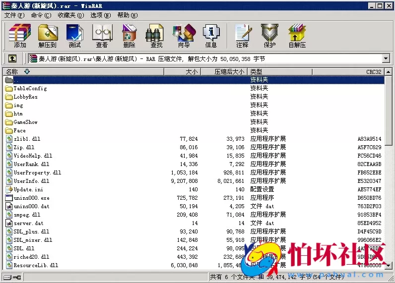Open the View (查看) toolbar icon
This screenshot has width=395, height=283.
tap(102, 36)
